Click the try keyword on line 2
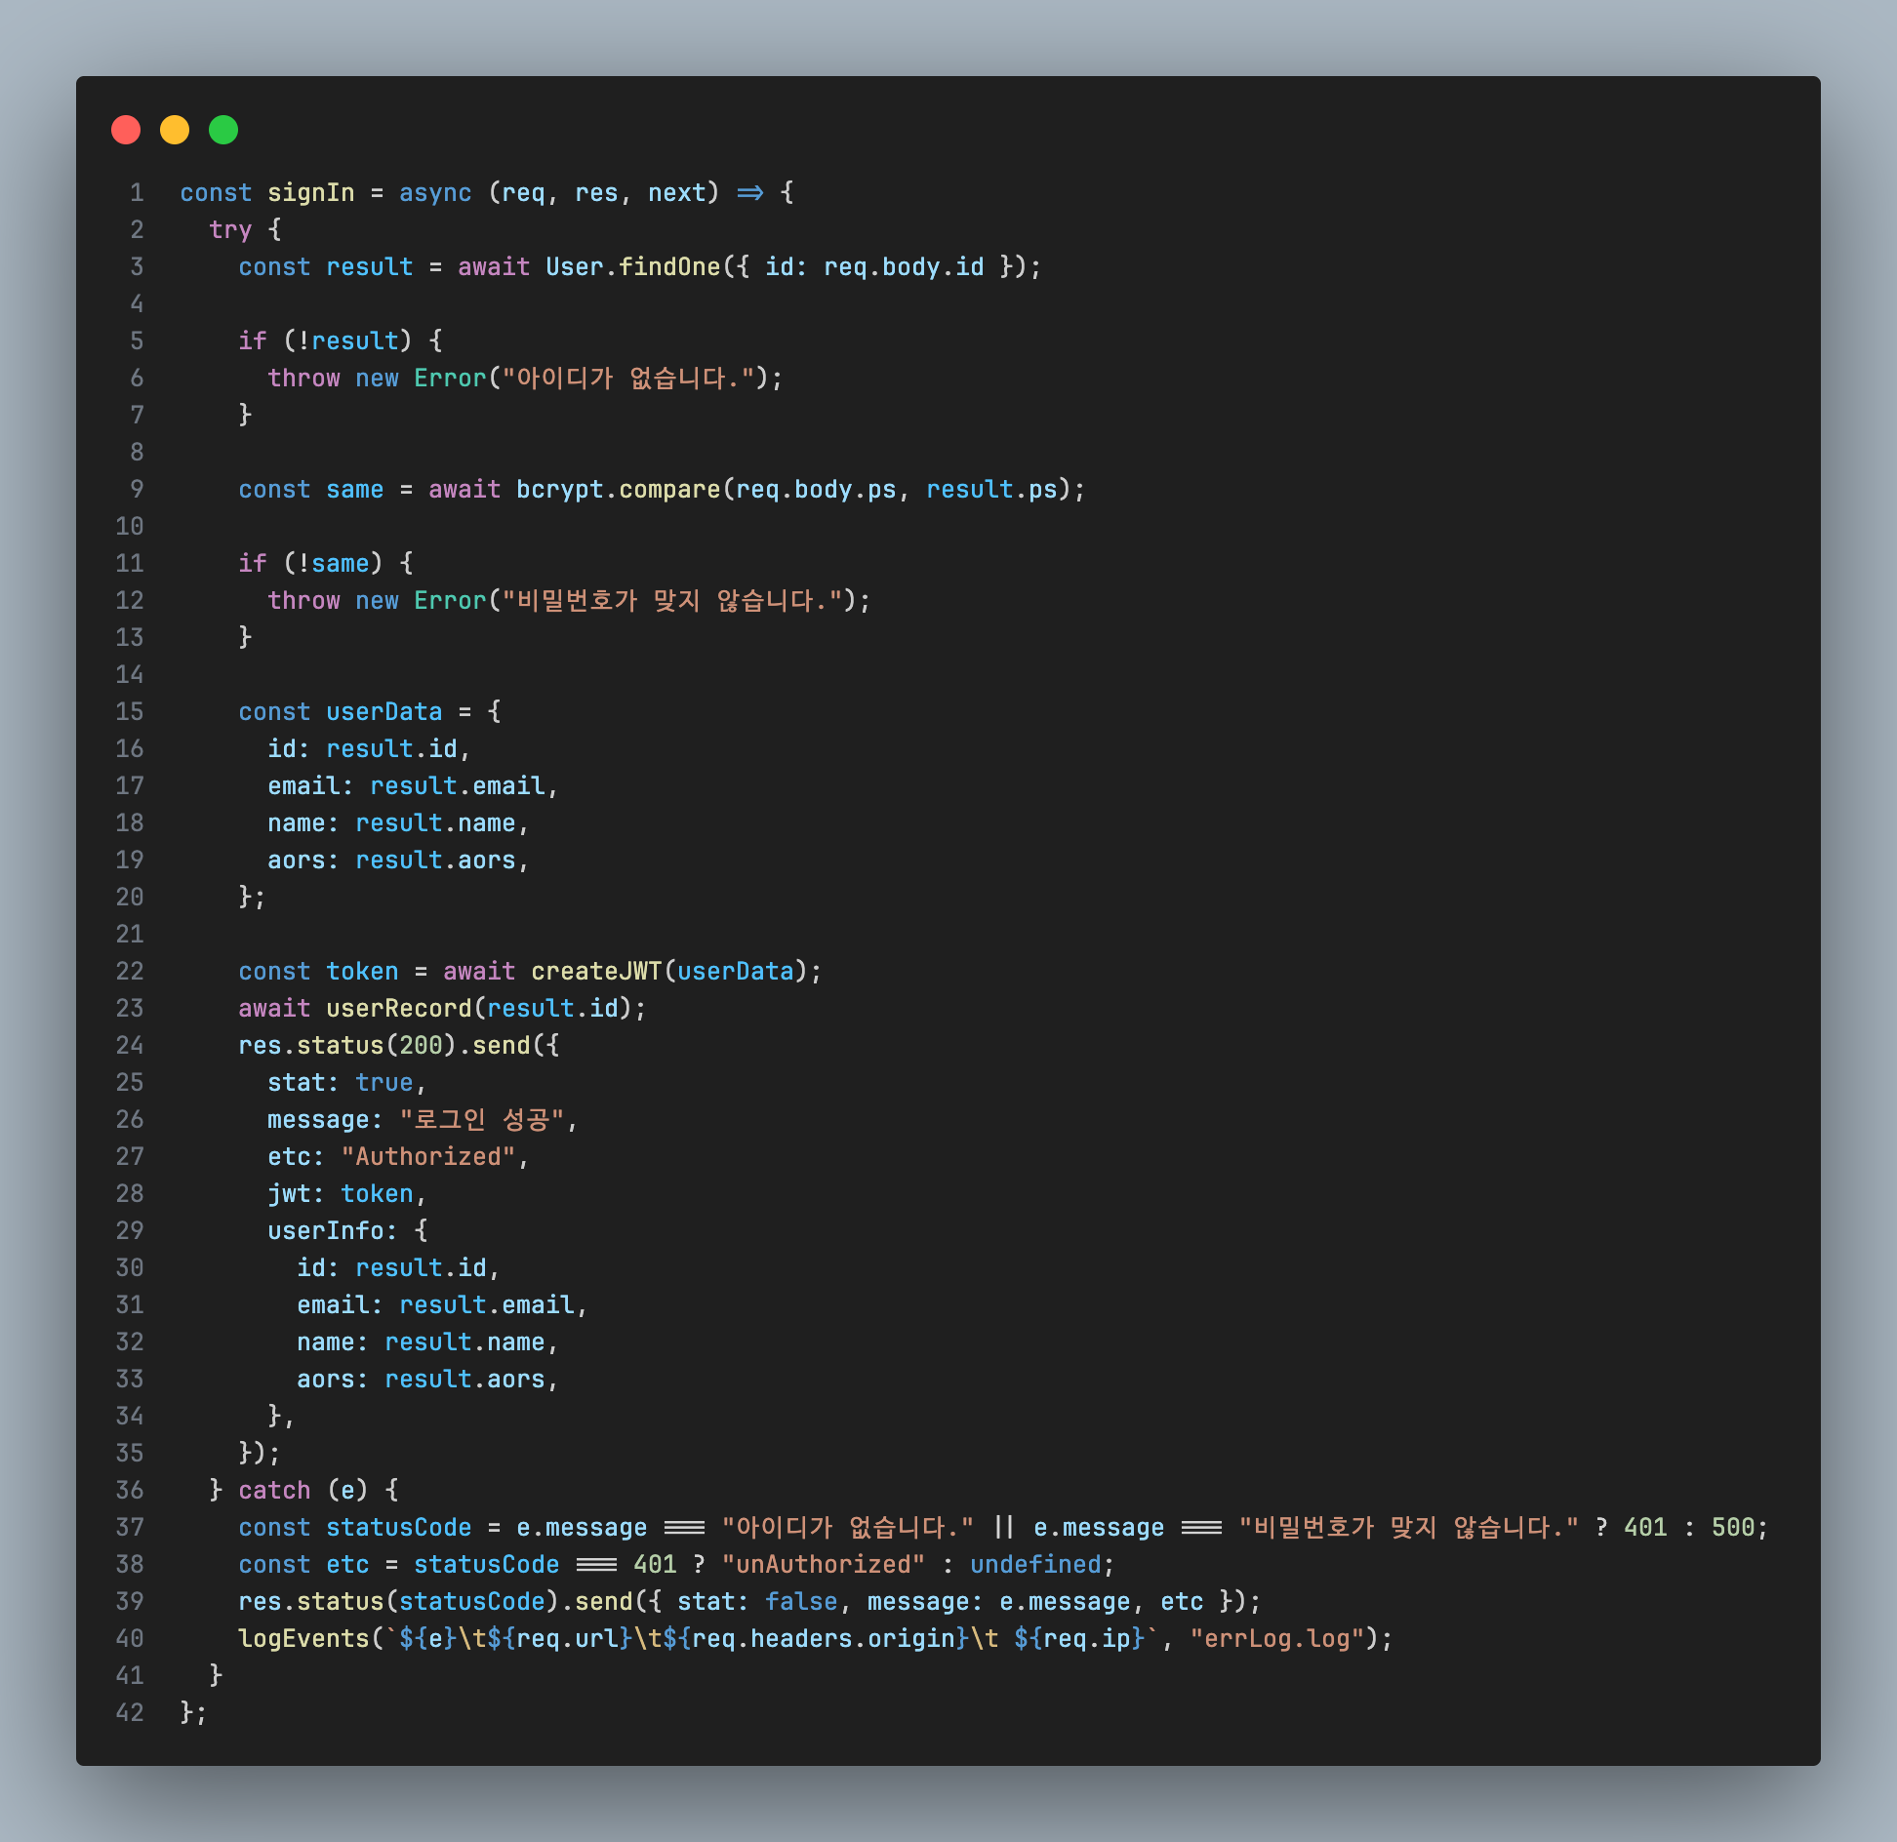Viewport: 1897px width, 1842px height. tap(230, 230)
